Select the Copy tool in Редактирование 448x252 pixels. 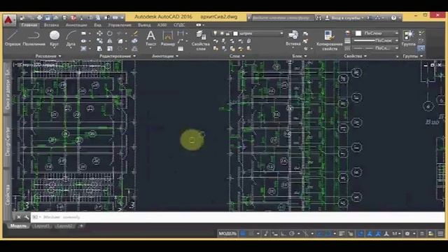tap(99, 41)
